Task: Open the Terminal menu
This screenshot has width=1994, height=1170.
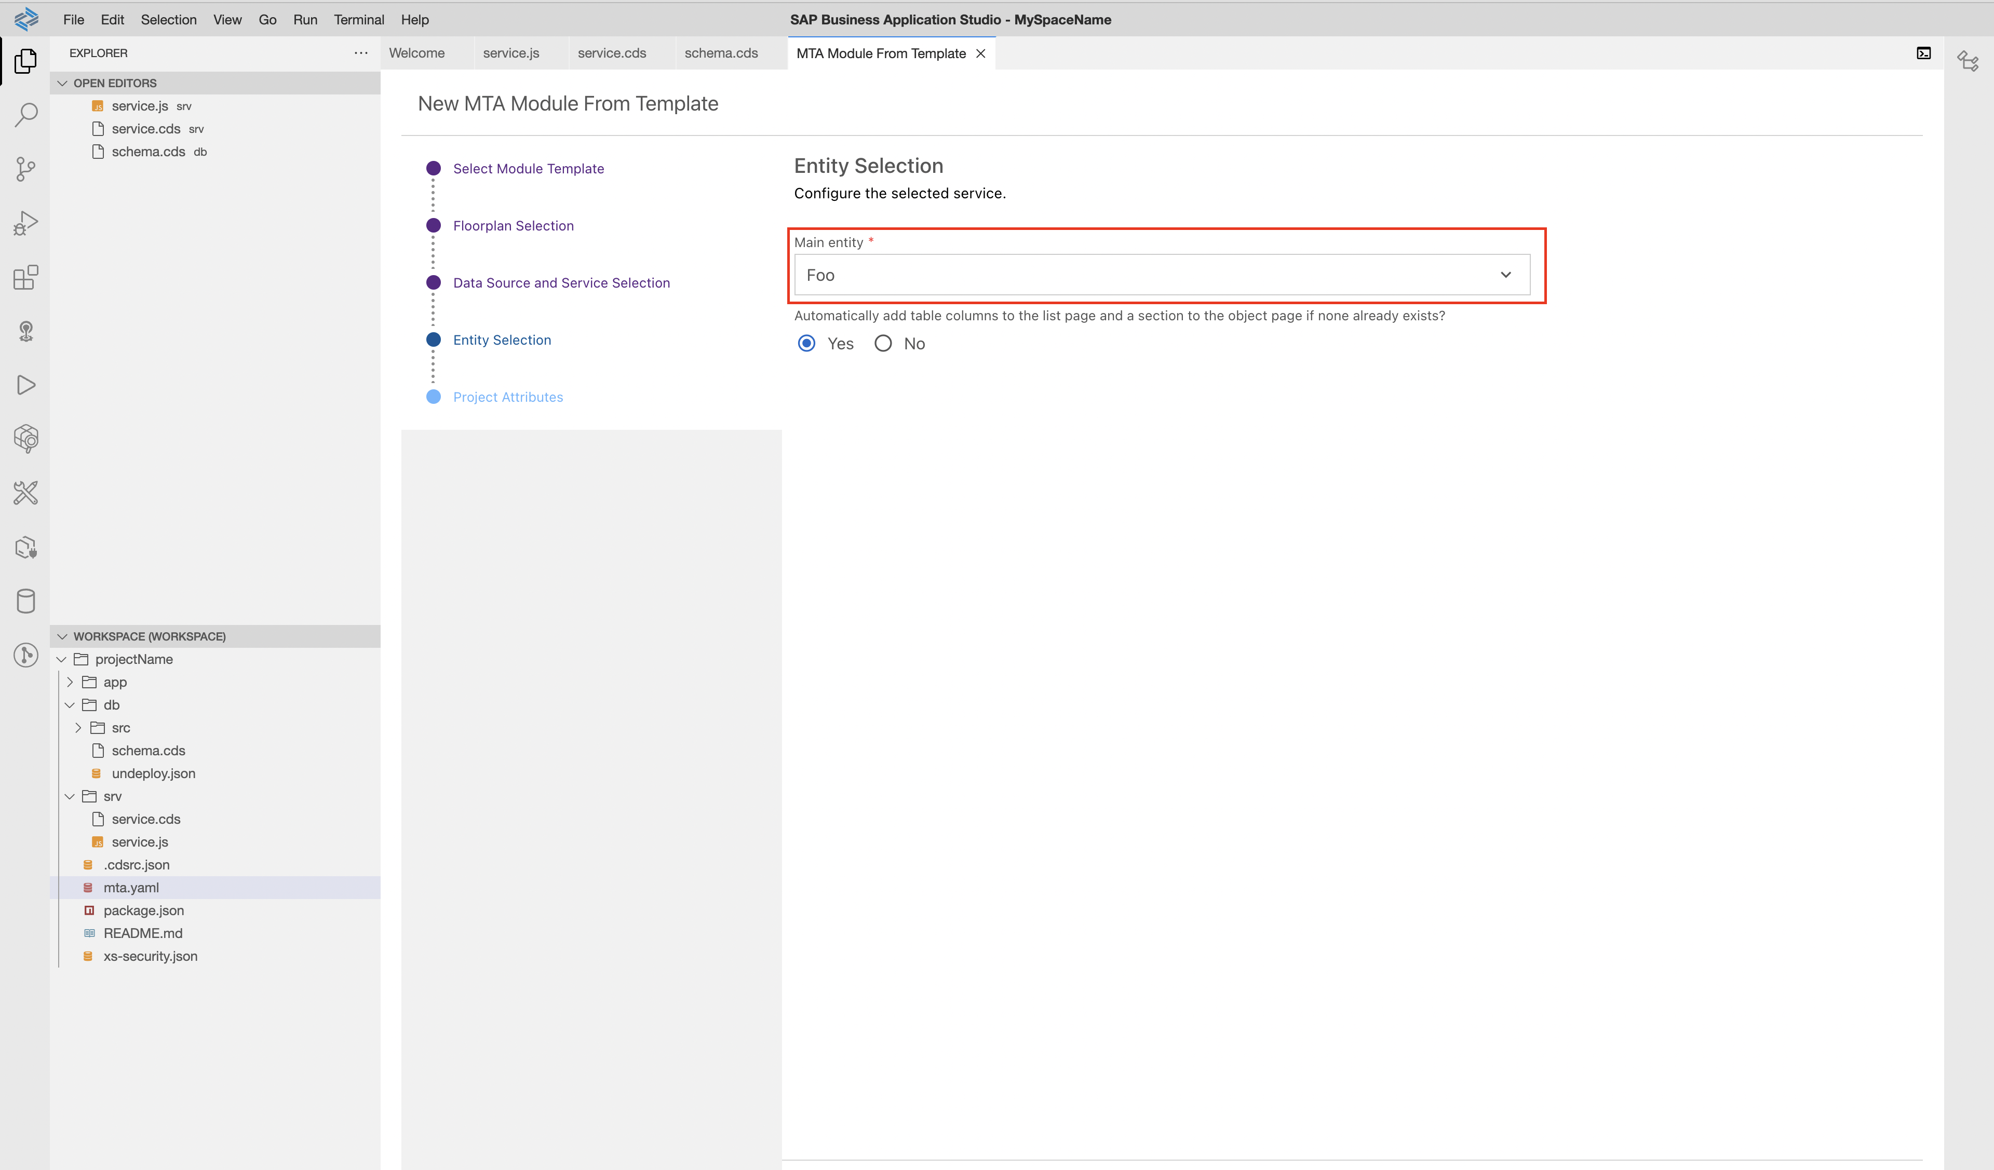Action: pyautogui.click(x=358, y=20)
